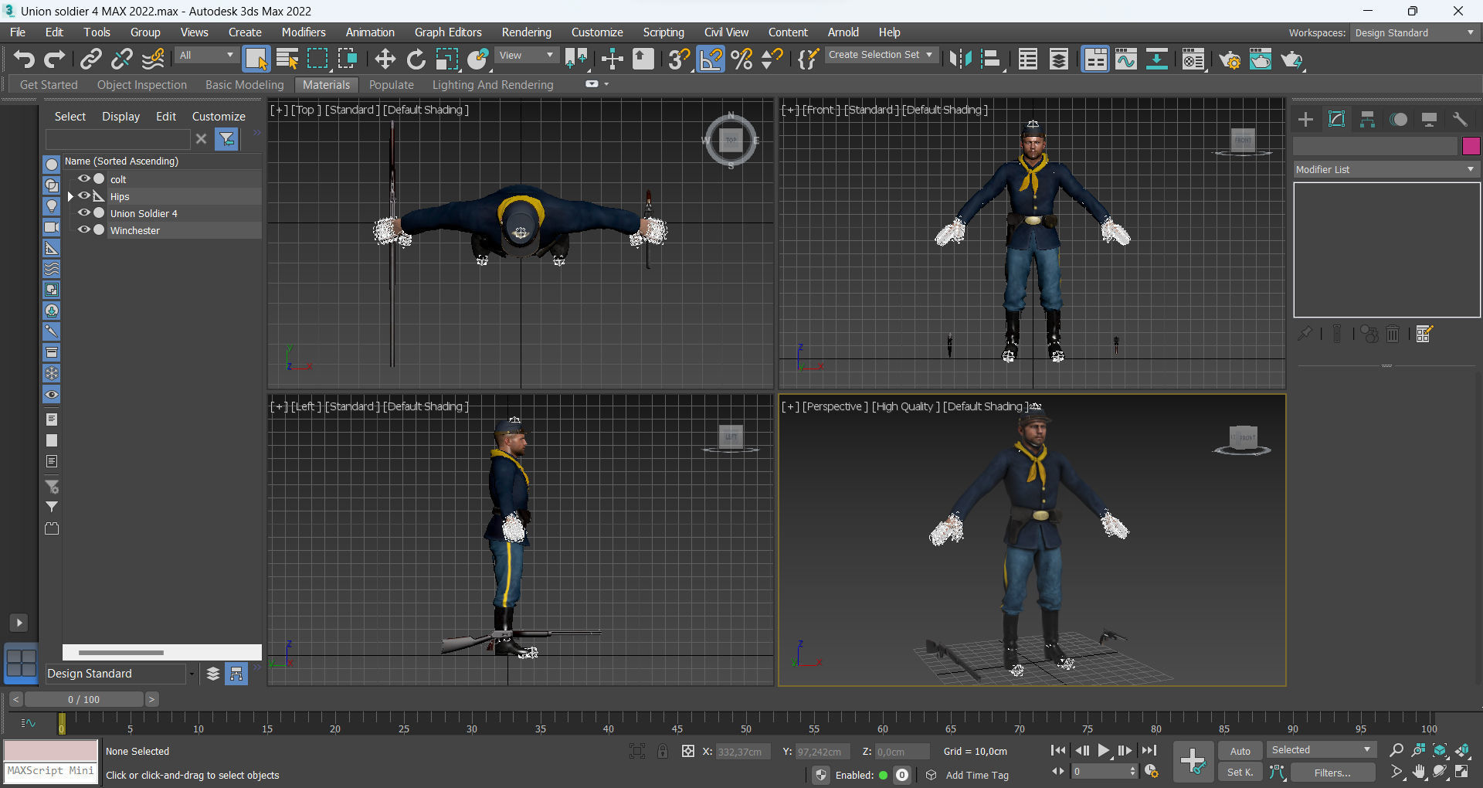The image size is (1483, 788).
Task: Open the Hierarchy command panel tab
Action: coord(1367,119)
